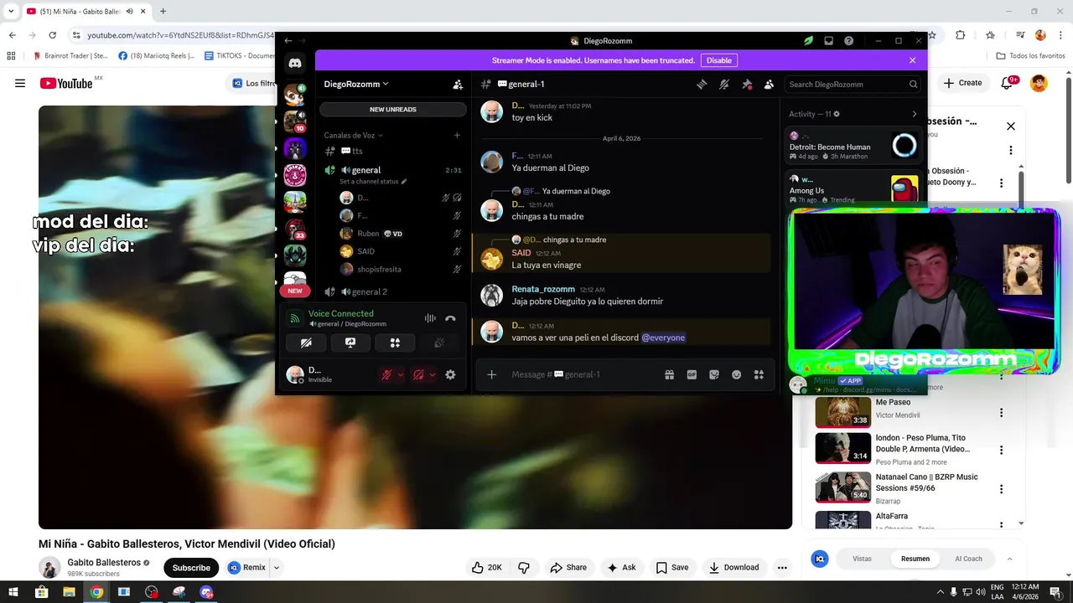The width and height of the screenshot is (1073, 603).
Task: Open the YouTube hamburger menu
Action: tap(20, 83)
